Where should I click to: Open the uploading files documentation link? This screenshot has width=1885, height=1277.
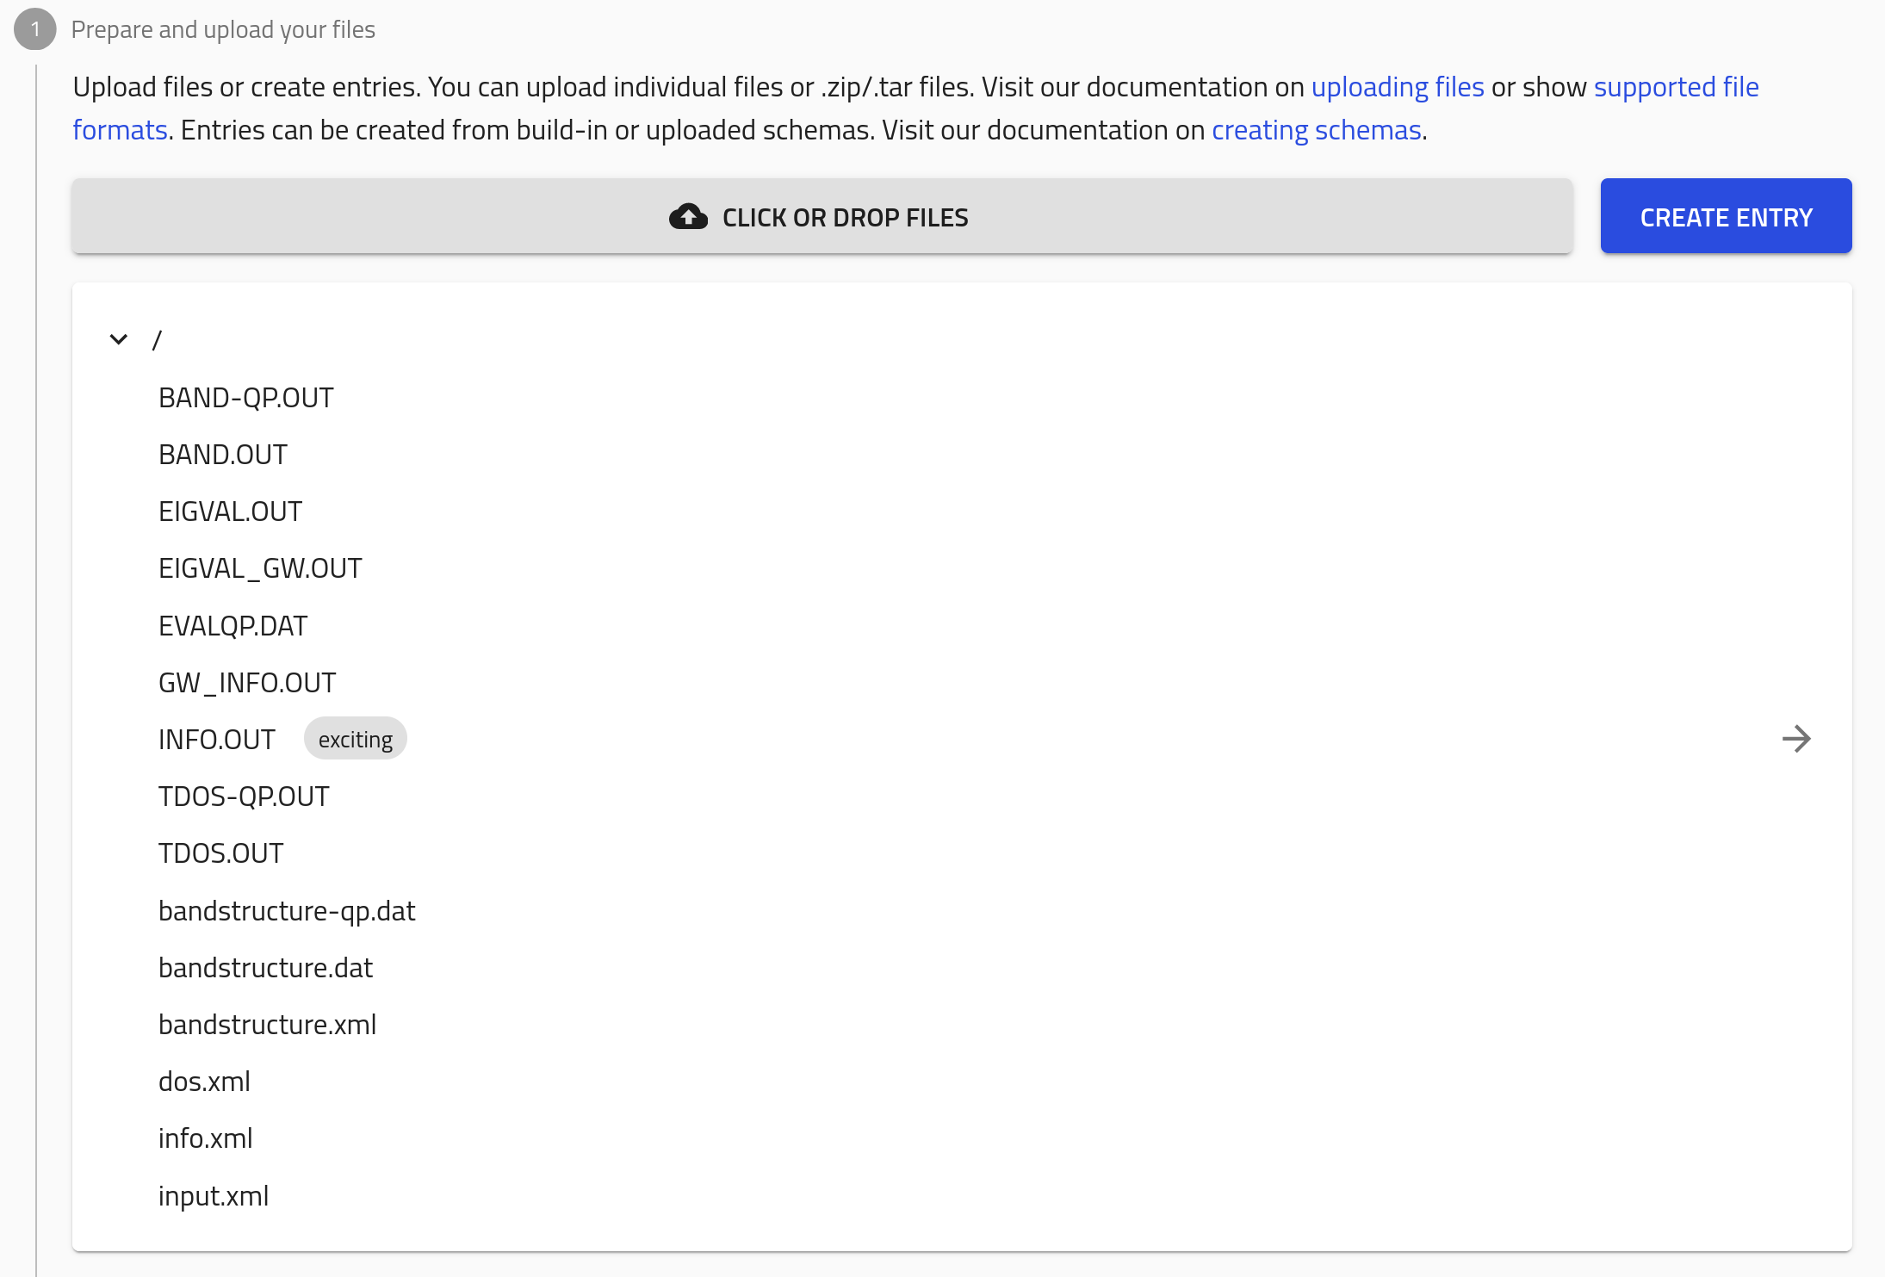click(1397, 87)
